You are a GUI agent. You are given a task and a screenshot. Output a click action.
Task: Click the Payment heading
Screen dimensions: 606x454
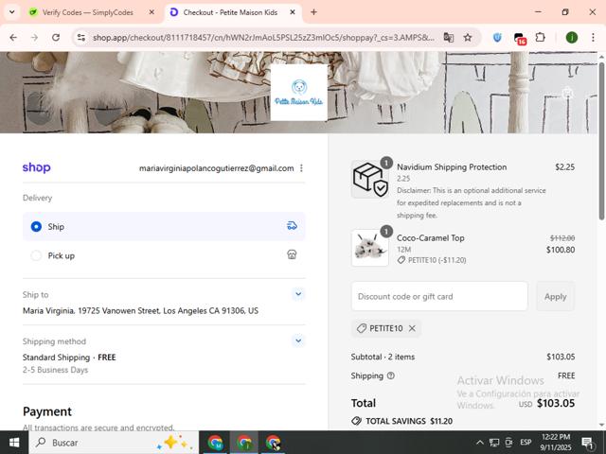tap(47, 411)
